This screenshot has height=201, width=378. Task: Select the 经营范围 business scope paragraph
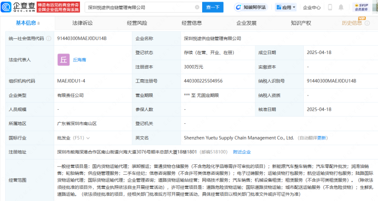215,180
